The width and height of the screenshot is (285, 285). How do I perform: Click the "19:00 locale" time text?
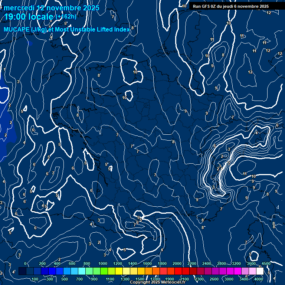click(29, 17)
